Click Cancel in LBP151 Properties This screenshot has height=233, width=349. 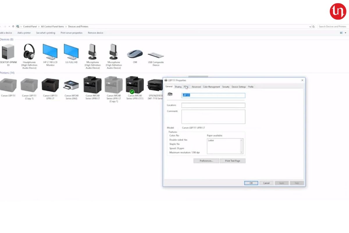pyautogui.click(x=266, y=183)
